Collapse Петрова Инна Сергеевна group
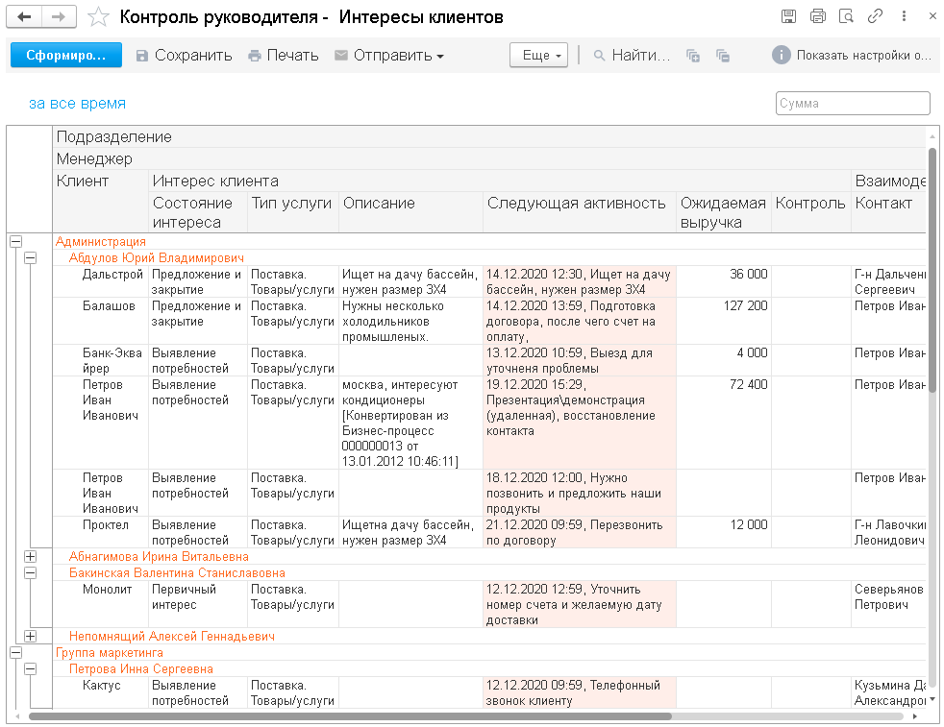The height and width of the screenshot is (727, 944). [x=30, y=668]
